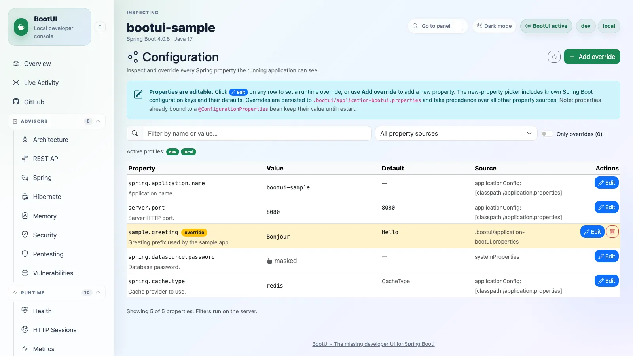Viewport: 633px width, 356px height.
Task: Click the Overview gauge icon
Action: coord(16,64)
